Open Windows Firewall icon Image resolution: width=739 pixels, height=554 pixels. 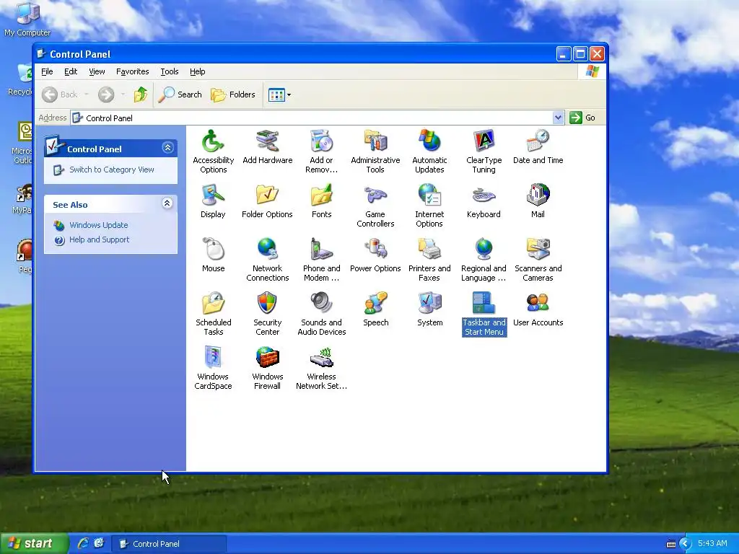(267, 368)
